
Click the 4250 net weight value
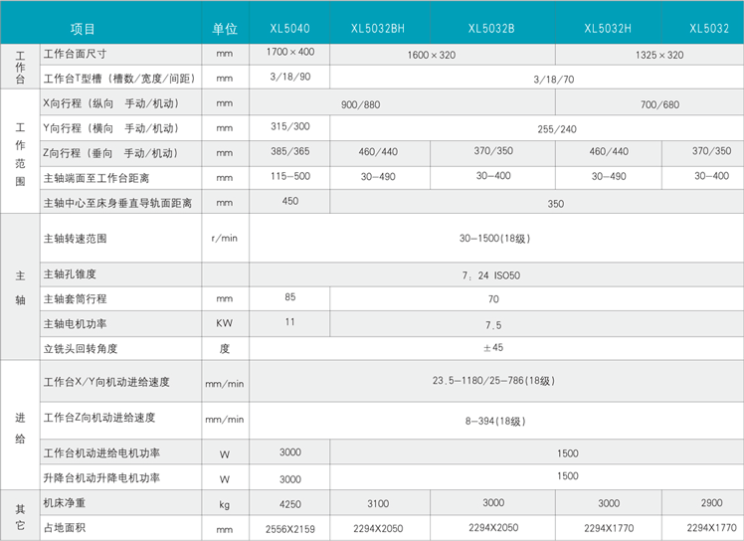pyautogui.click(x=290, y=504)
